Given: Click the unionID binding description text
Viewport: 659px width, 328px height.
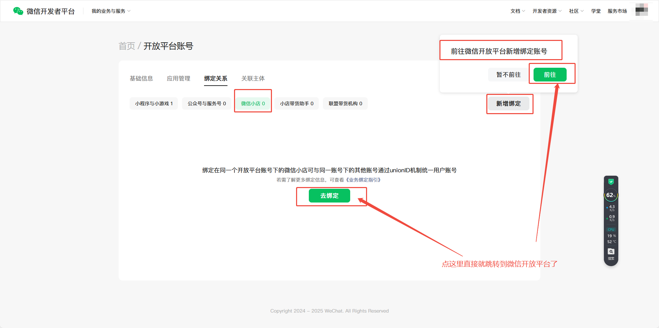Looking at the screenshot, I should pos(329,170).
